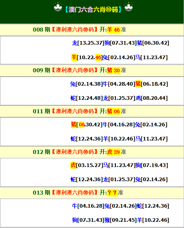Click 【澳利澳六肖⑱码】 label in period 013 header
This screenshot has width=184, height=228.
coord(75,193)
